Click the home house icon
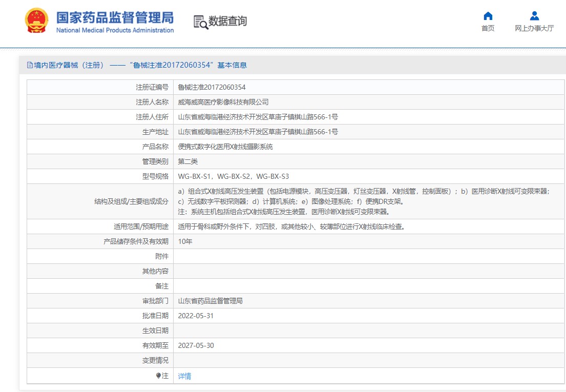Image resolution: width=566 pixels, height=392 pixels. pos(488,16)
